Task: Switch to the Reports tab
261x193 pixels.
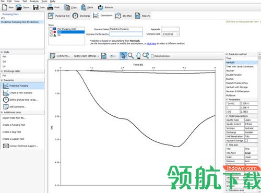Action: 143,16
